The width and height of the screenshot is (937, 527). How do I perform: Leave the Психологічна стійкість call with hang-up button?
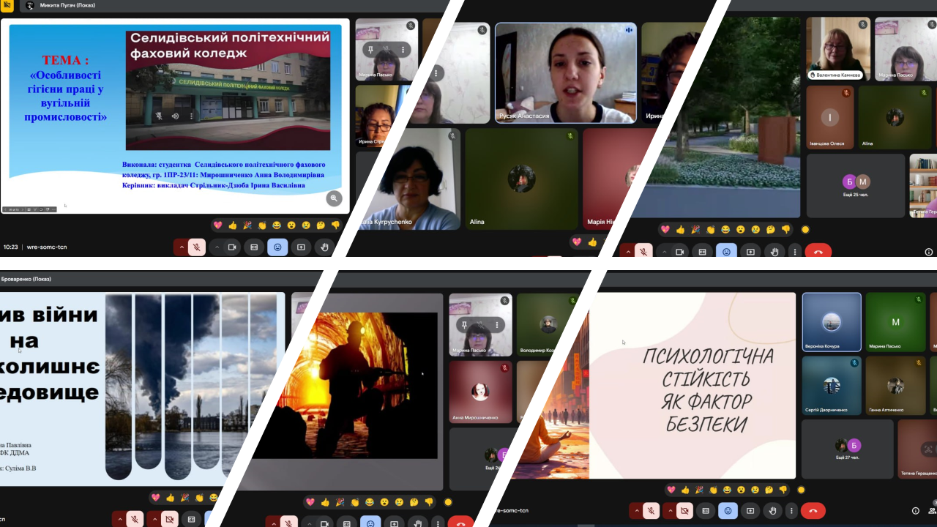click(x=813, y=511)
